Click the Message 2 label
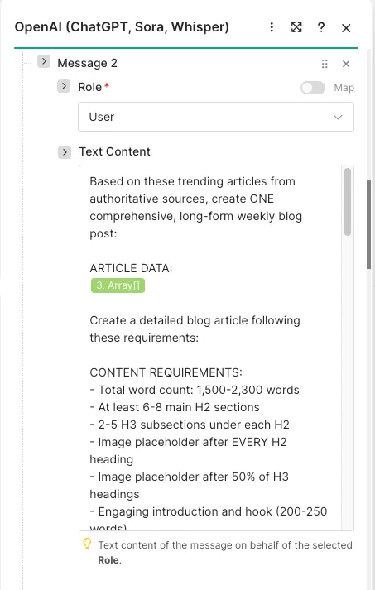 [x=88, y=63]
